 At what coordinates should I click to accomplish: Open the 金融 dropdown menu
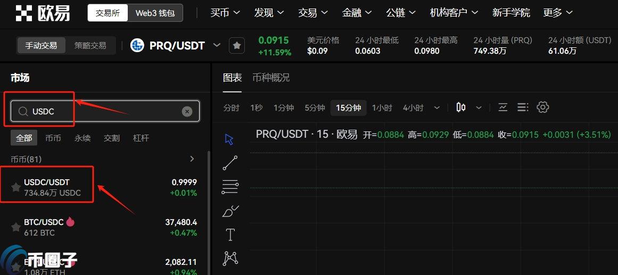pos(357,13)
